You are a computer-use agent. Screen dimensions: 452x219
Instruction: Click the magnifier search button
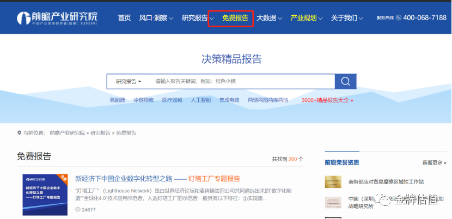coord(346,81)
